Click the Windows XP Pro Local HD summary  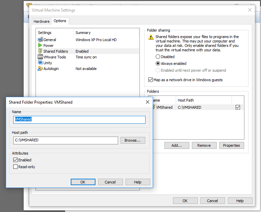(96, 40)
